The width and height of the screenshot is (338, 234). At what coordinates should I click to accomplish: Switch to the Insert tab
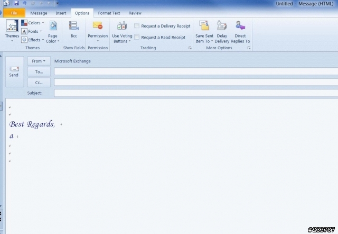click(61, 13)
